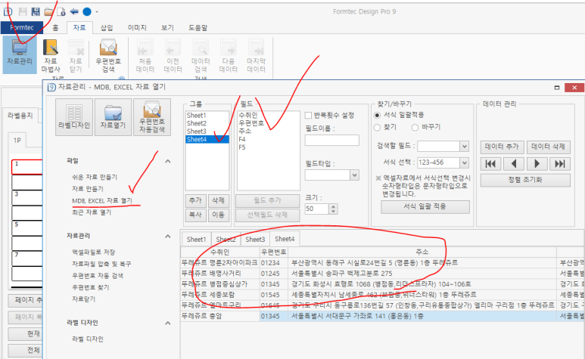Viewport: 585px width, 359px height.
Task: Click inside 필드이름 input field
Action: (x=332, y=141)
